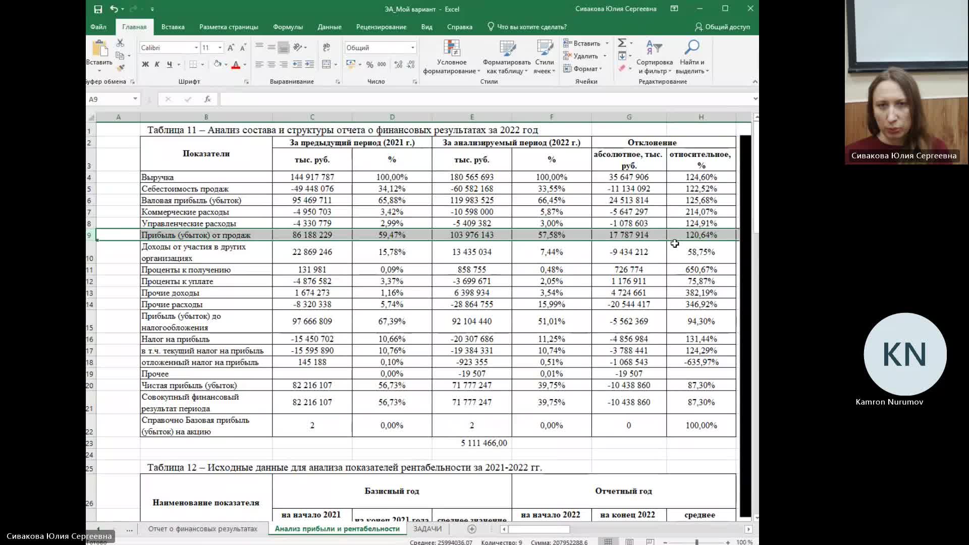Switch to the Вставка ribbon tab

[x=173, y=27]
